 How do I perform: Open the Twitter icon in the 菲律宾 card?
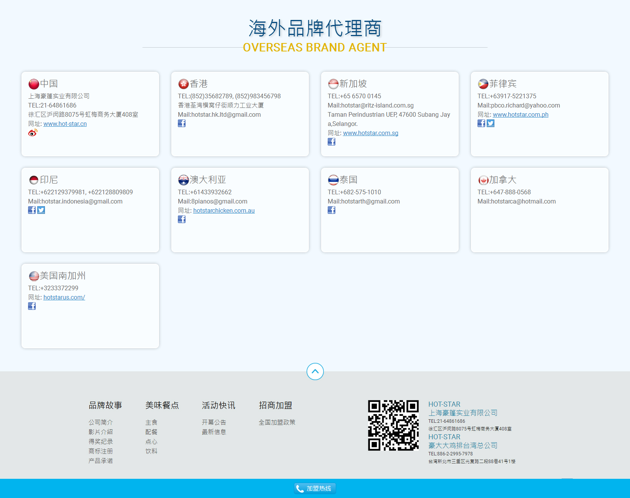pyautogui.click(x=491, y=123)
